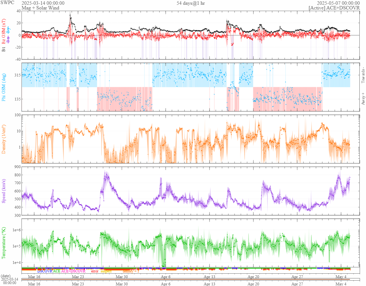Open the '[Active] ACE+DSCOVR' source menu
Viewport: 366px width, 286px height.
[x=334, y=8]
